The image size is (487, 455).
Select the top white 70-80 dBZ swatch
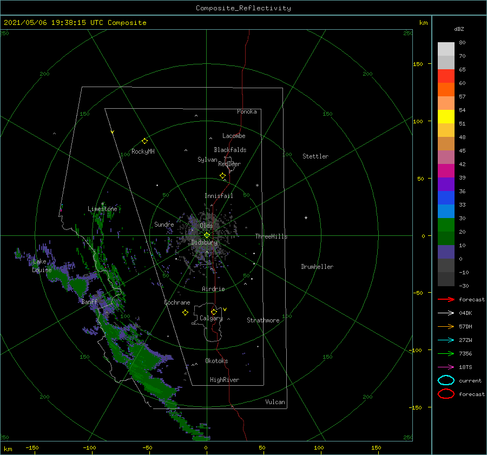pyautogui.click(x=446, y=49)
